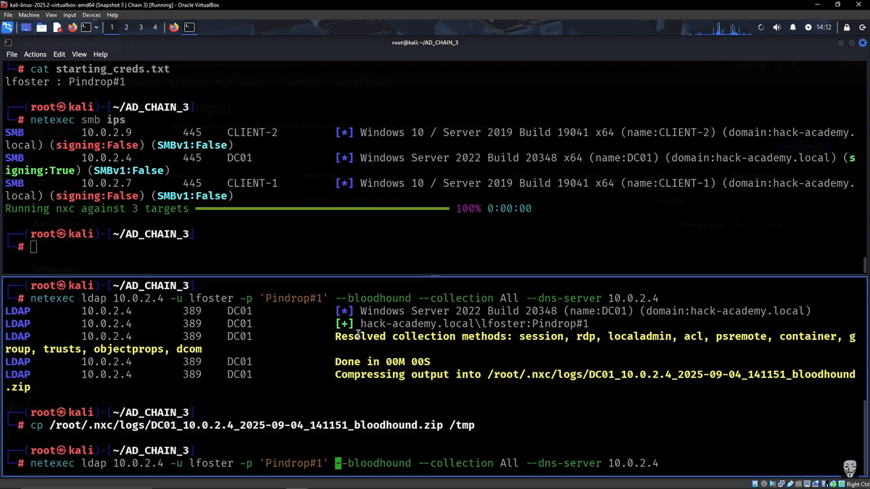Open the text editor launcher icon

coord(57,28)
